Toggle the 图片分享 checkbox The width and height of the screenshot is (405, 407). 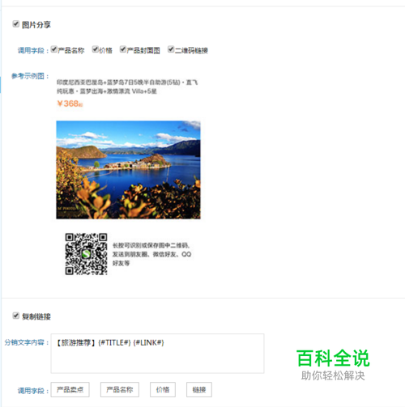[16, 24]
